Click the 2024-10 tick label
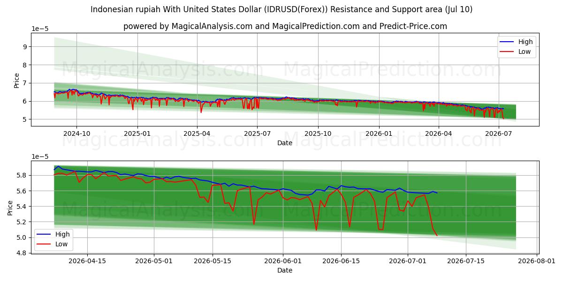Image resolution: width=563 pixels, height=281 pixels. click(76, 133)
